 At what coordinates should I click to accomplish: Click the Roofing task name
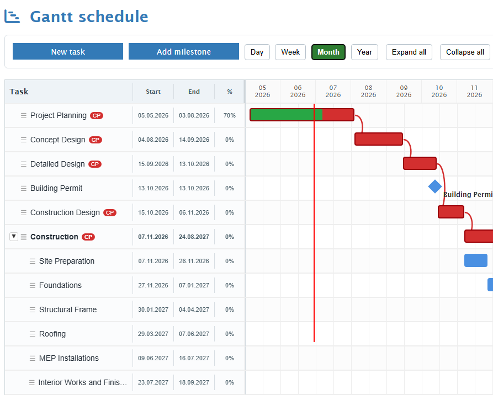[52, 334]
